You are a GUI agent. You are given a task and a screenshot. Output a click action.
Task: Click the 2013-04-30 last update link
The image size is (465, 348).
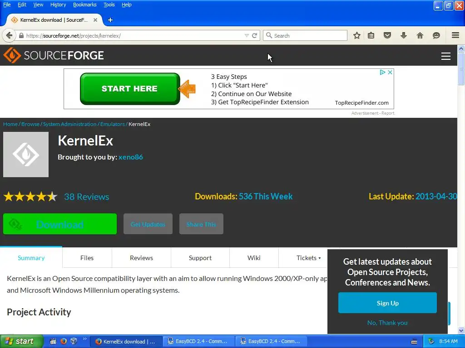pyautogui.click(x=436, y=197)
